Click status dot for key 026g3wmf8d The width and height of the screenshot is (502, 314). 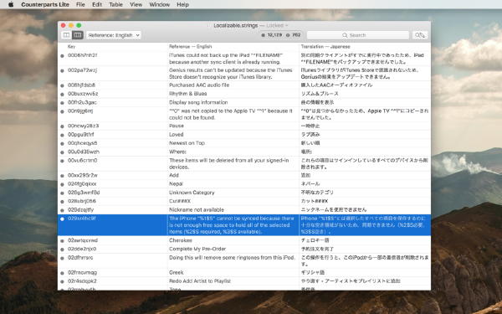tap(62, 193)
